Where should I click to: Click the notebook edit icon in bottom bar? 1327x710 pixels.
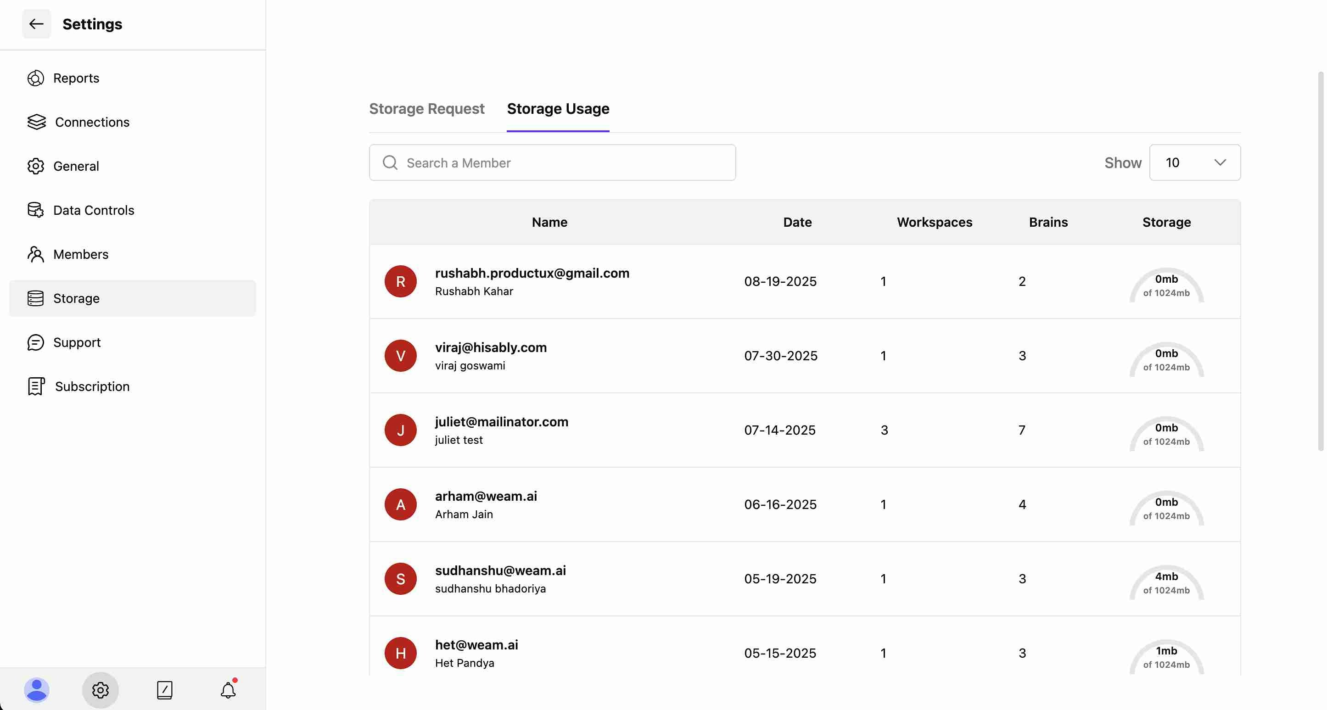point(164,689)
